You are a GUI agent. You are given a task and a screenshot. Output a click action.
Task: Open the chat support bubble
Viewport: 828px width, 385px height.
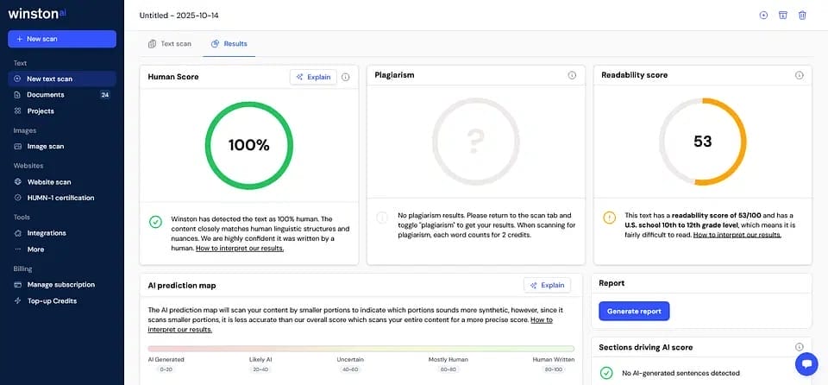click(x=806, y=363)
